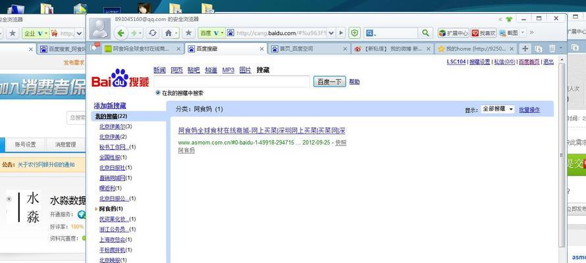Open the 百度 search engine selector
The width and height of the screenshot is (586, 263).
pyautogui.click(x=211, y=33)
